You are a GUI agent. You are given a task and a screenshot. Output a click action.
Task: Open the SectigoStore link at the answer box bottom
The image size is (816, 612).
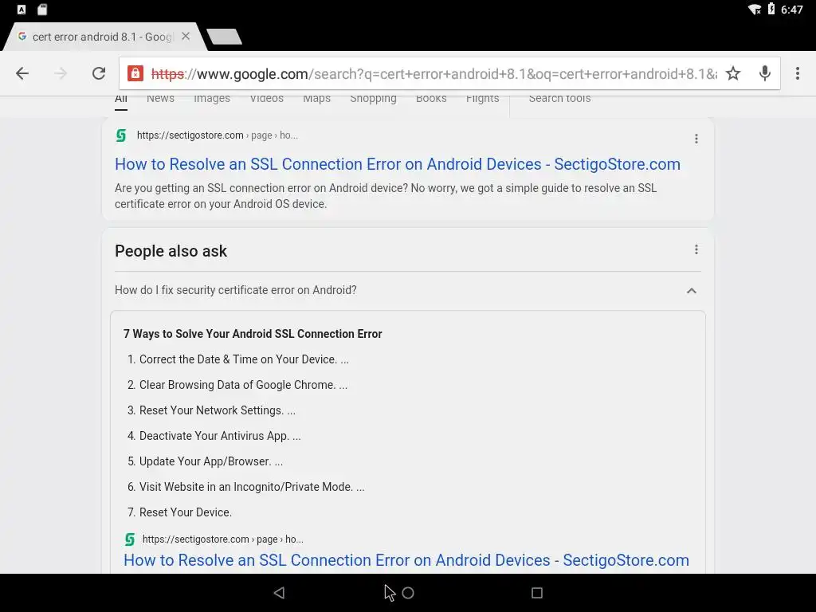tap(406, 560)
